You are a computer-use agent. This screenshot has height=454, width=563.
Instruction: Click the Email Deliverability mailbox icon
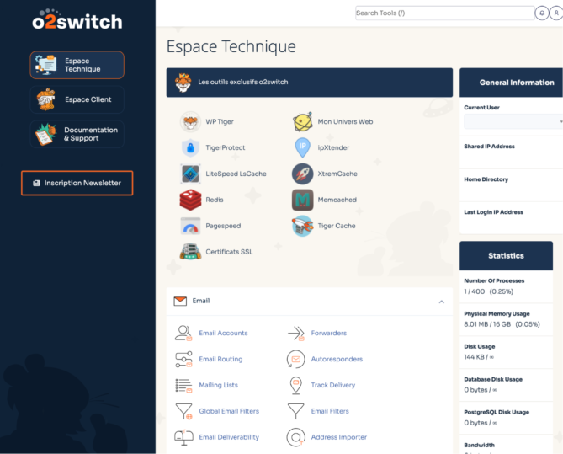coord(183,437)
